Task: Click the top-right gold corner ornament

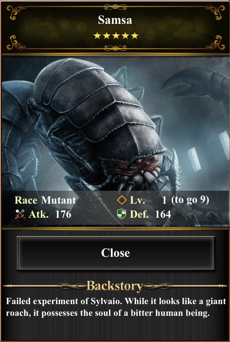Action: (x=216, y=11)
